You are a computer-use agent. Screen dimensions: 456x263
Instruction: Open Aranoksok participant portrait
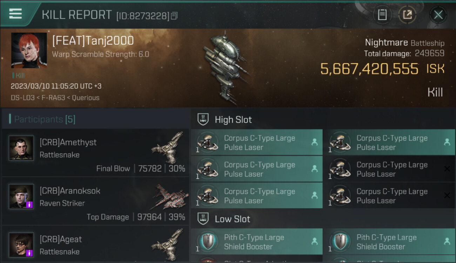coord(21,196)
